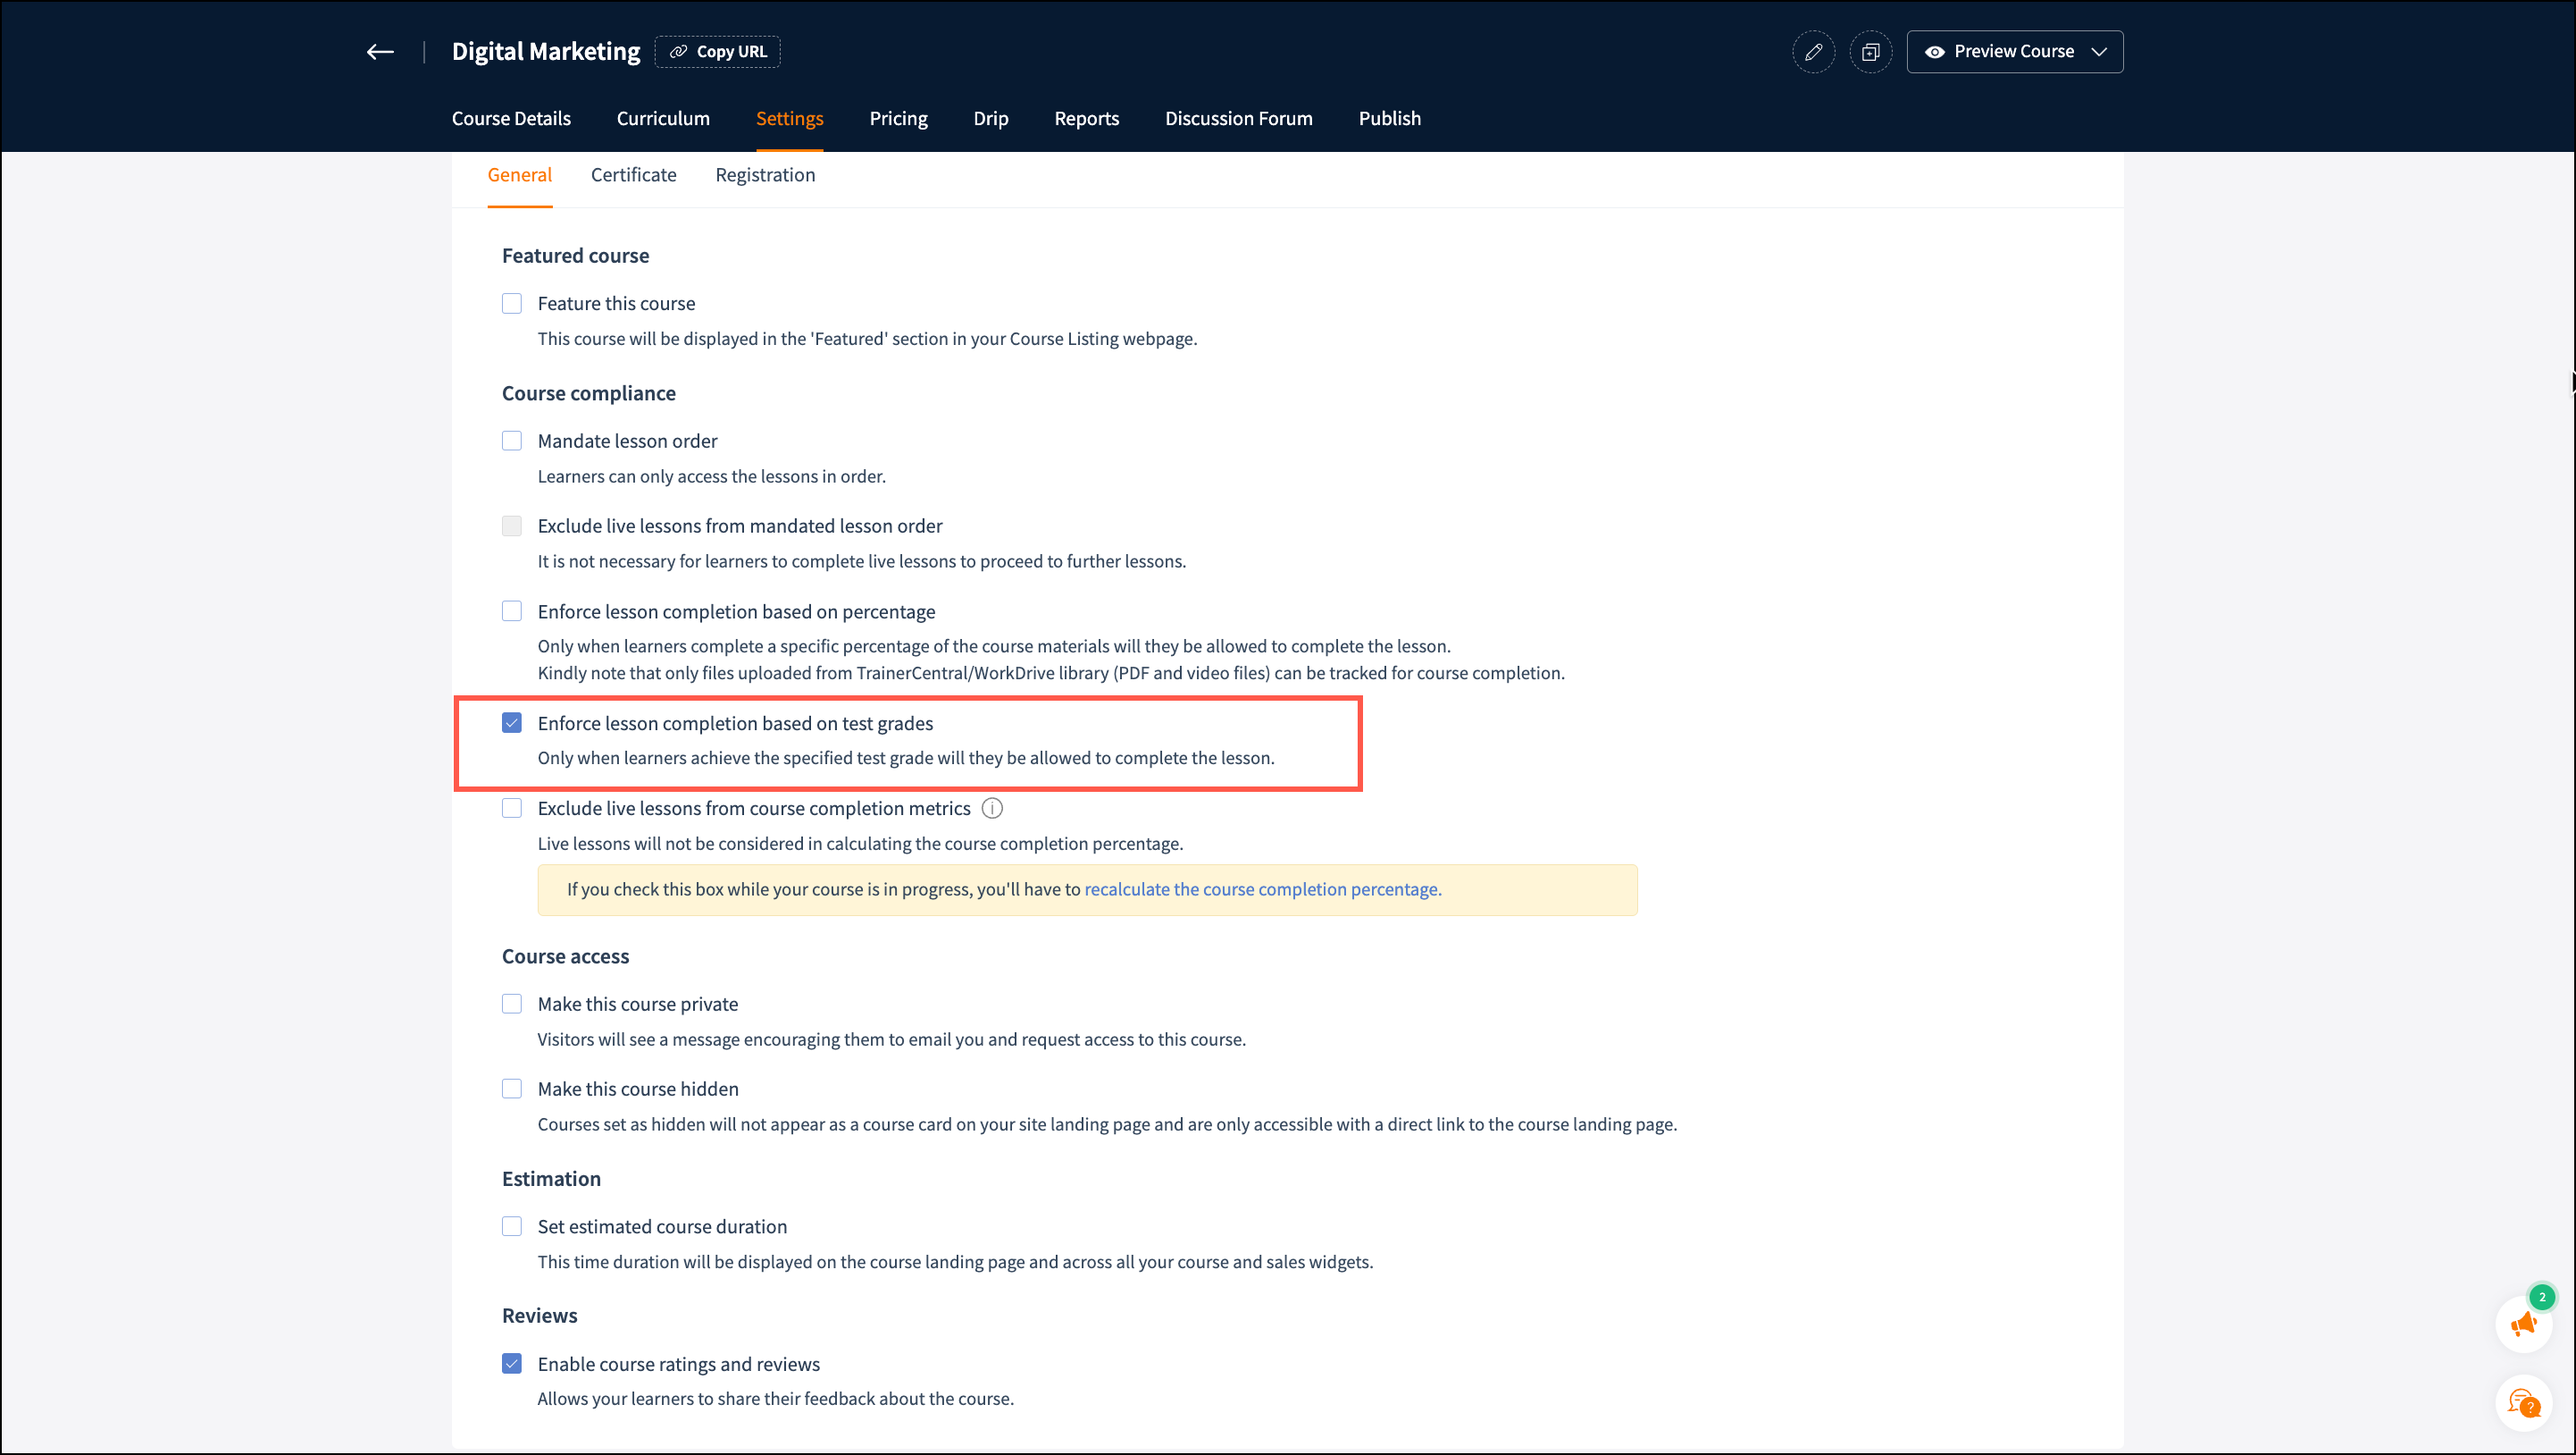Image resolution: width=2576 pixels, height=1455 pixels.
Task: Go to the Pricing tab
Action: click(898, 119)
